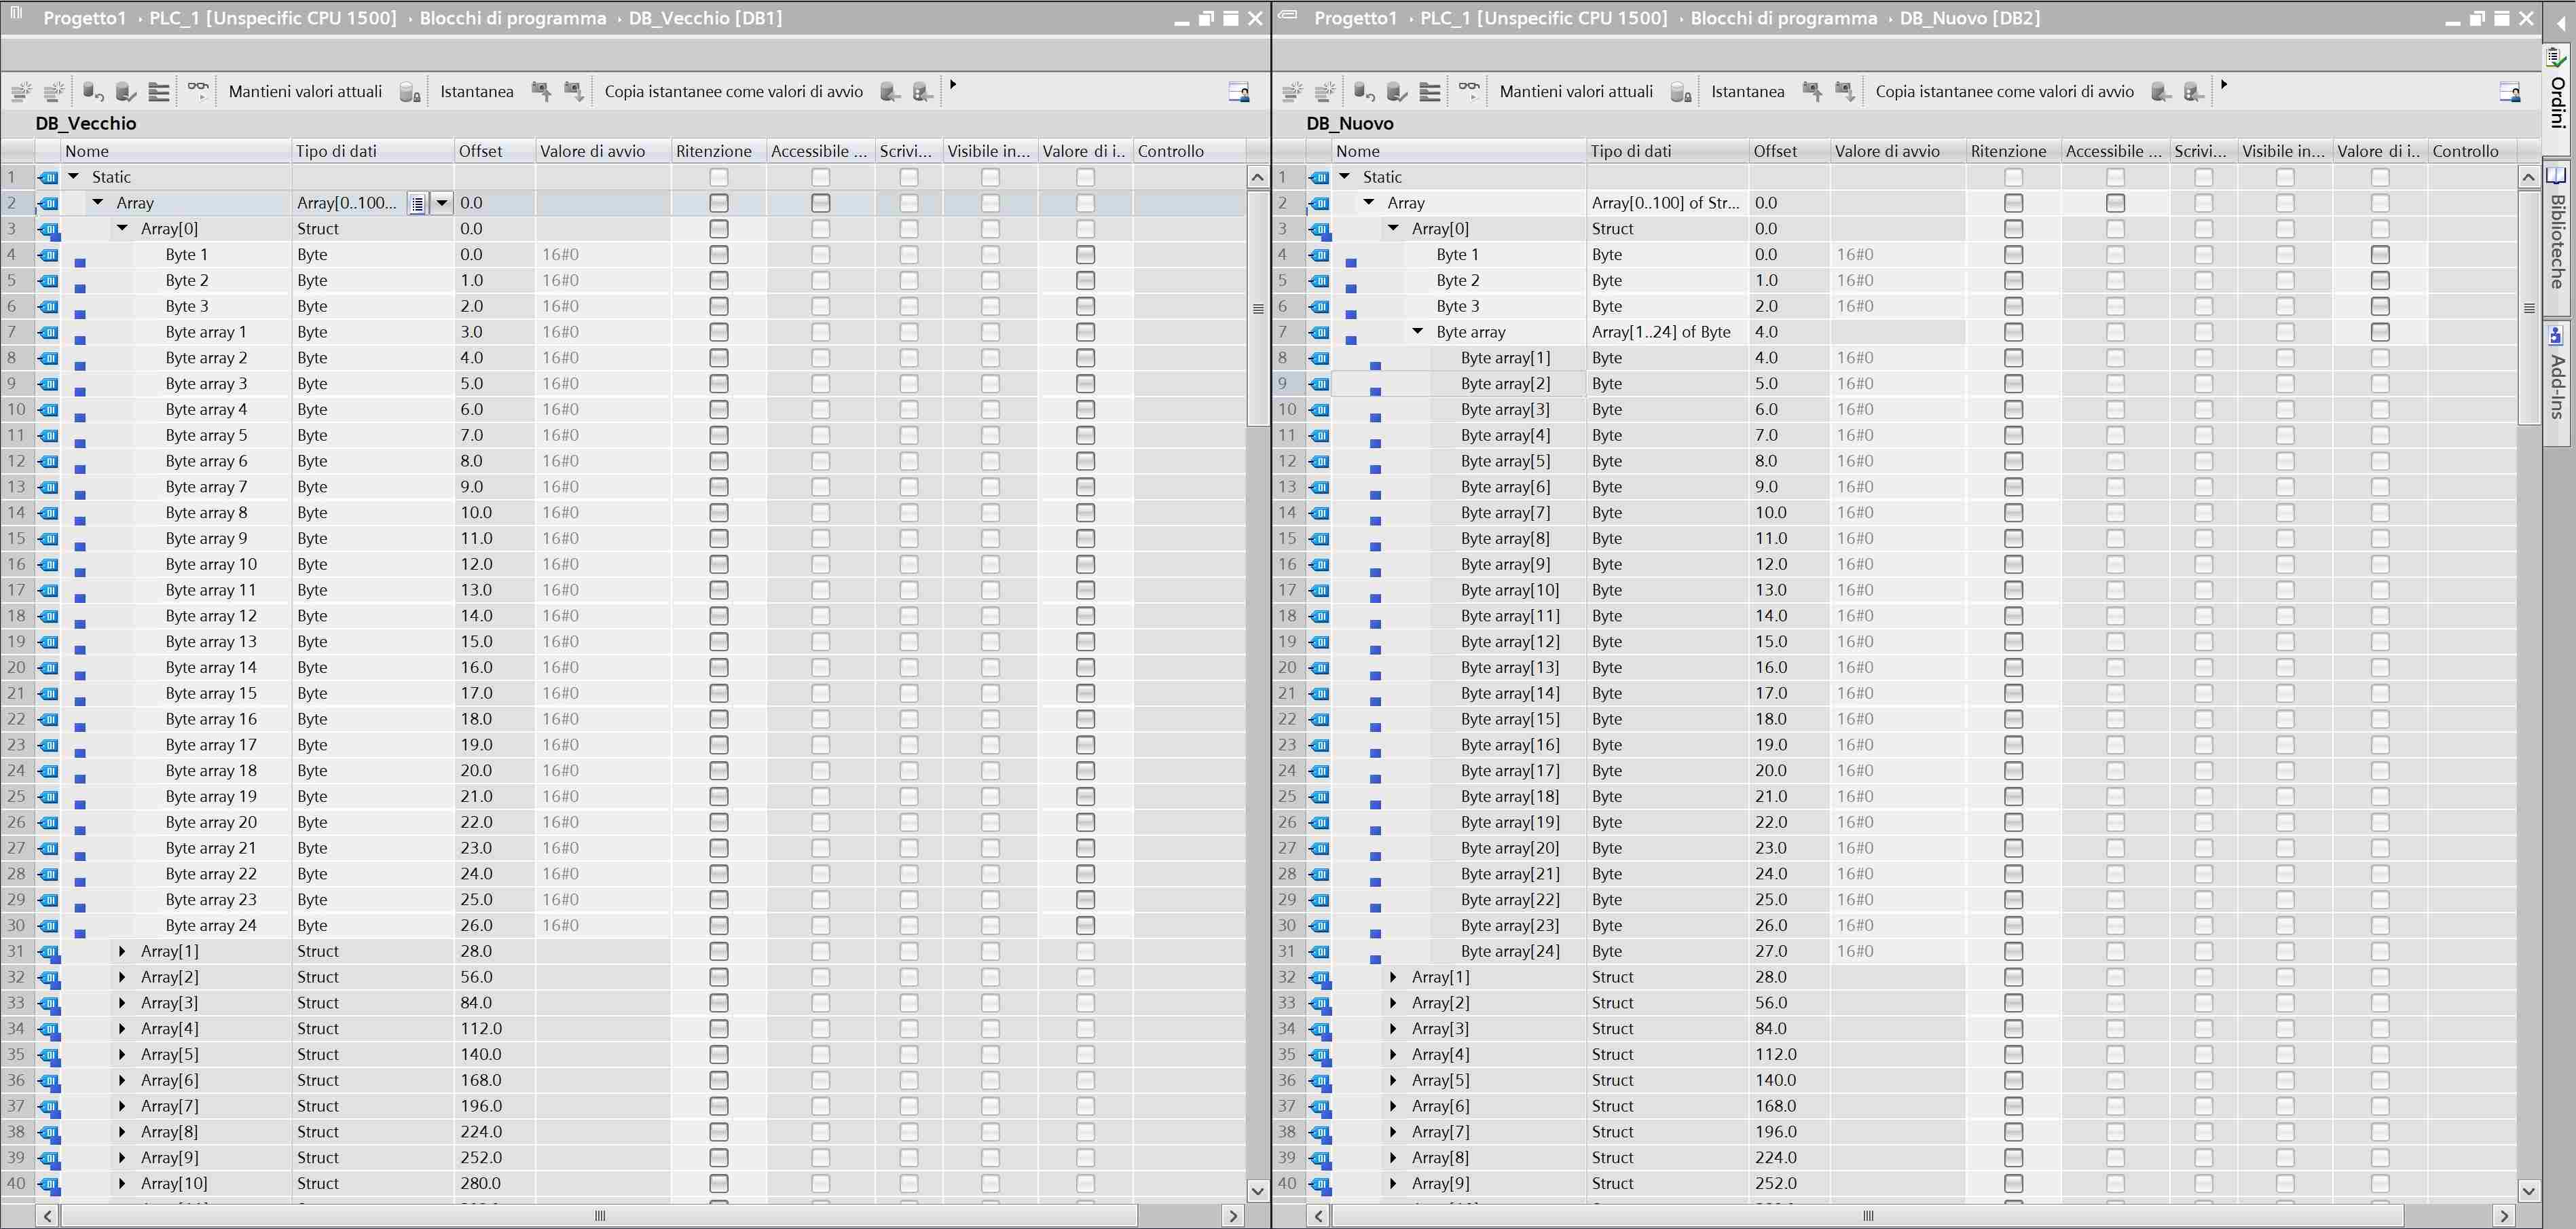Viewport: 2576px width, 1229px height.
Task: Click the toolbar overflow arrow in DB_Vecchio
Action: (953, 85)
